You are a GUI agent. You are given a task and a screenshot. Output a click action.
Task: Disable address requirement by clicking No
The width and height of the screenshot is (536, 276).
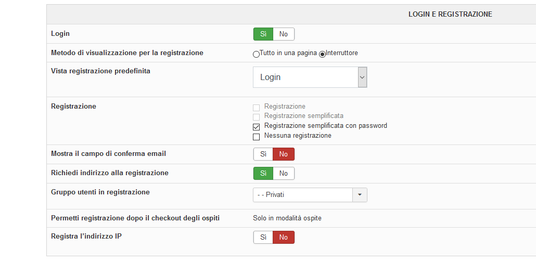[284, 174]
